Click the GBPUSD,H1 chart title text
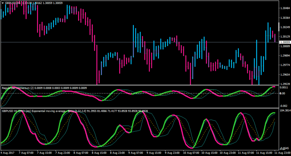 (x=13, y=3)
